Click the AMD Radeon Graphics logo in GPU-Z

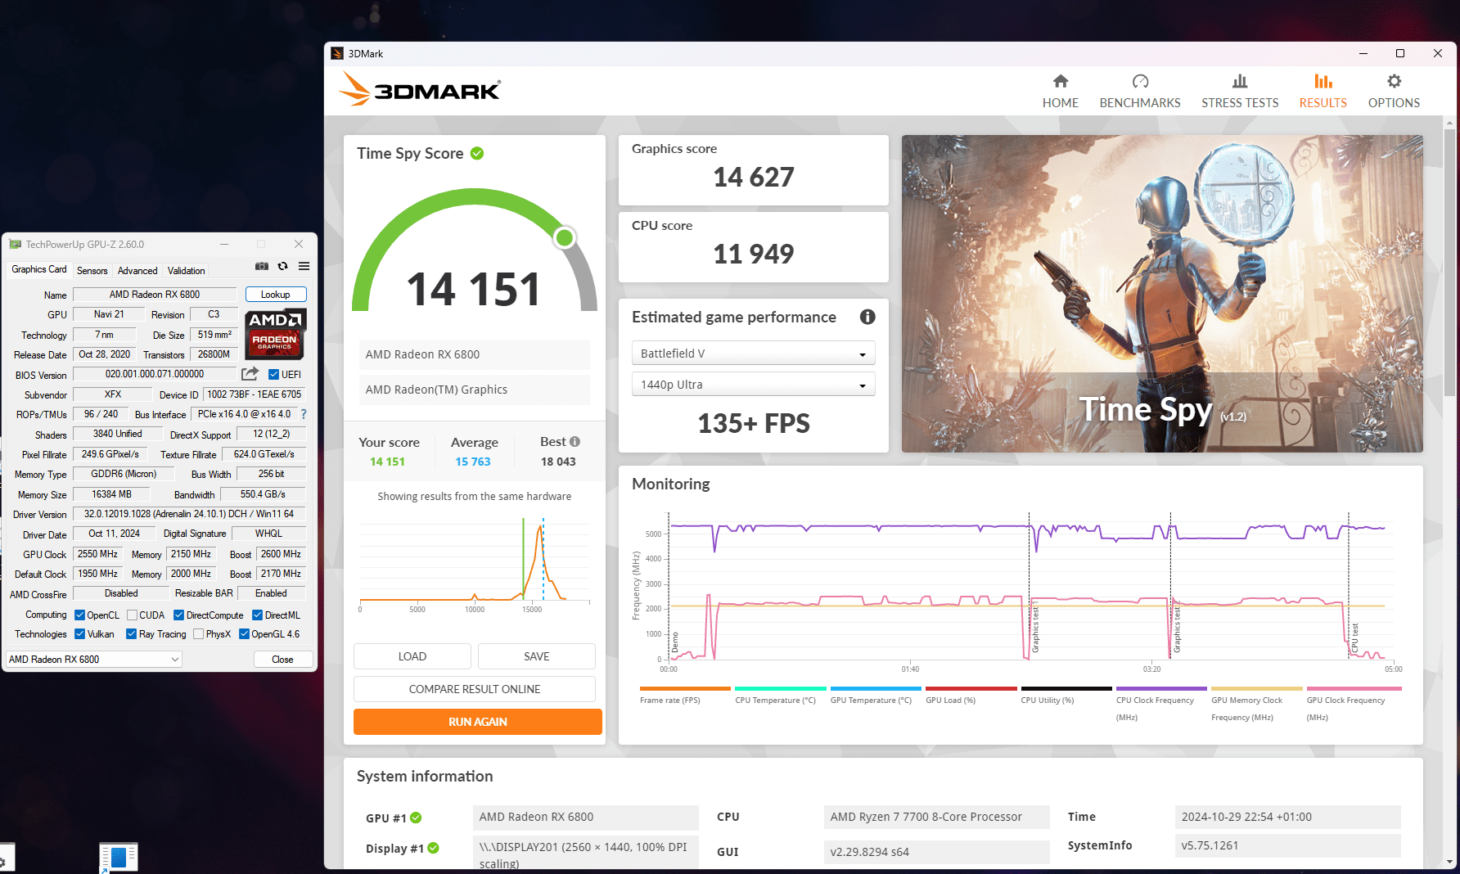tap(275, 333)
